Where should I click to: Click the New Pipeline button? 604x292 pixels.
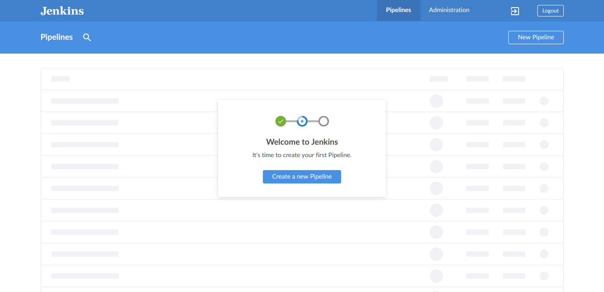(536, 38)
